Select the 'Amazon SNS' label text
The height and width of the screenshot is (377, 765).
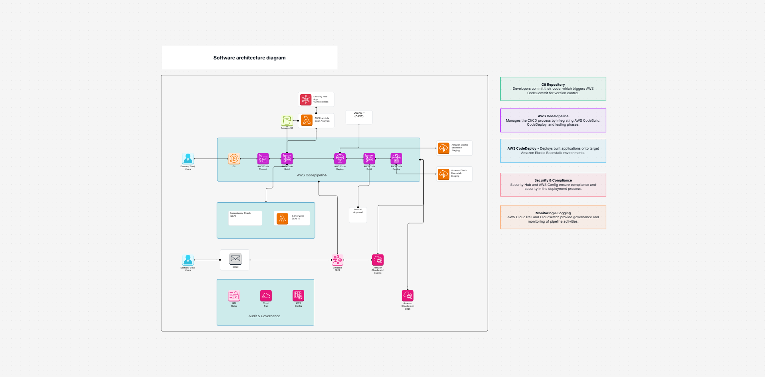tap(337, 269)
